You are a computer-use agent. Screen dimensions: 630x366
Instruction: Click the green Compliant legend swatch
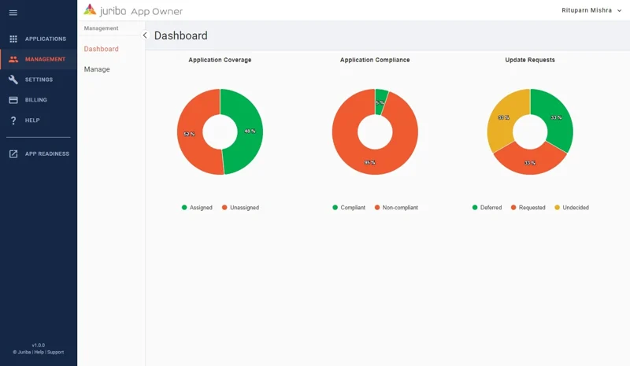point(335,207)
